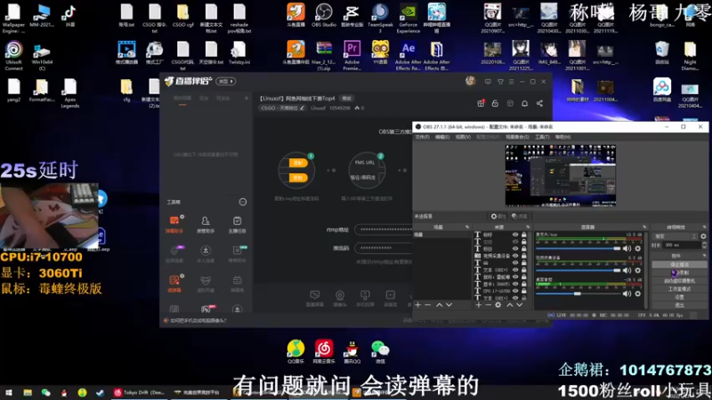Open Adobe Premiere desktop shortcut
Viewport: 712px width, 400px height.
[352, 55]
